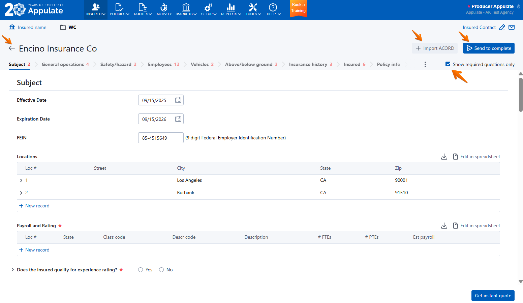Click the Applicate 20 years logo

click(34, 9)
